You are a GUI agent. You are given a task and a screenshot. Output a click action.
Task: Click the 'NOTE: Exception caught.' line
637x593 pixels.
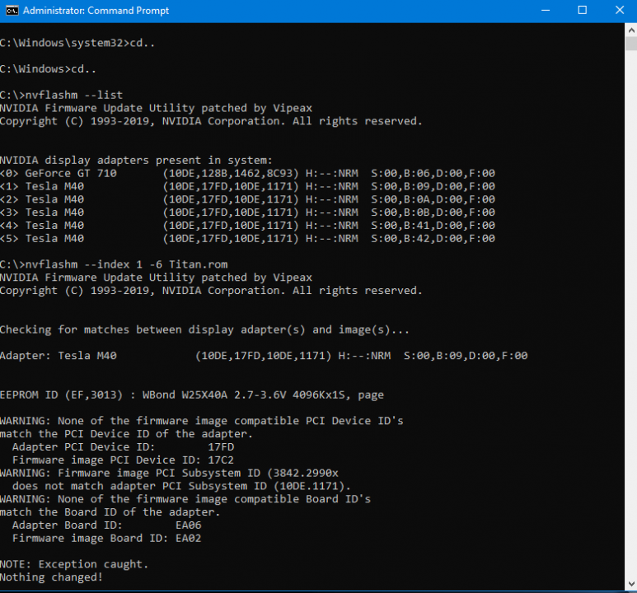[x=74, y=564]
